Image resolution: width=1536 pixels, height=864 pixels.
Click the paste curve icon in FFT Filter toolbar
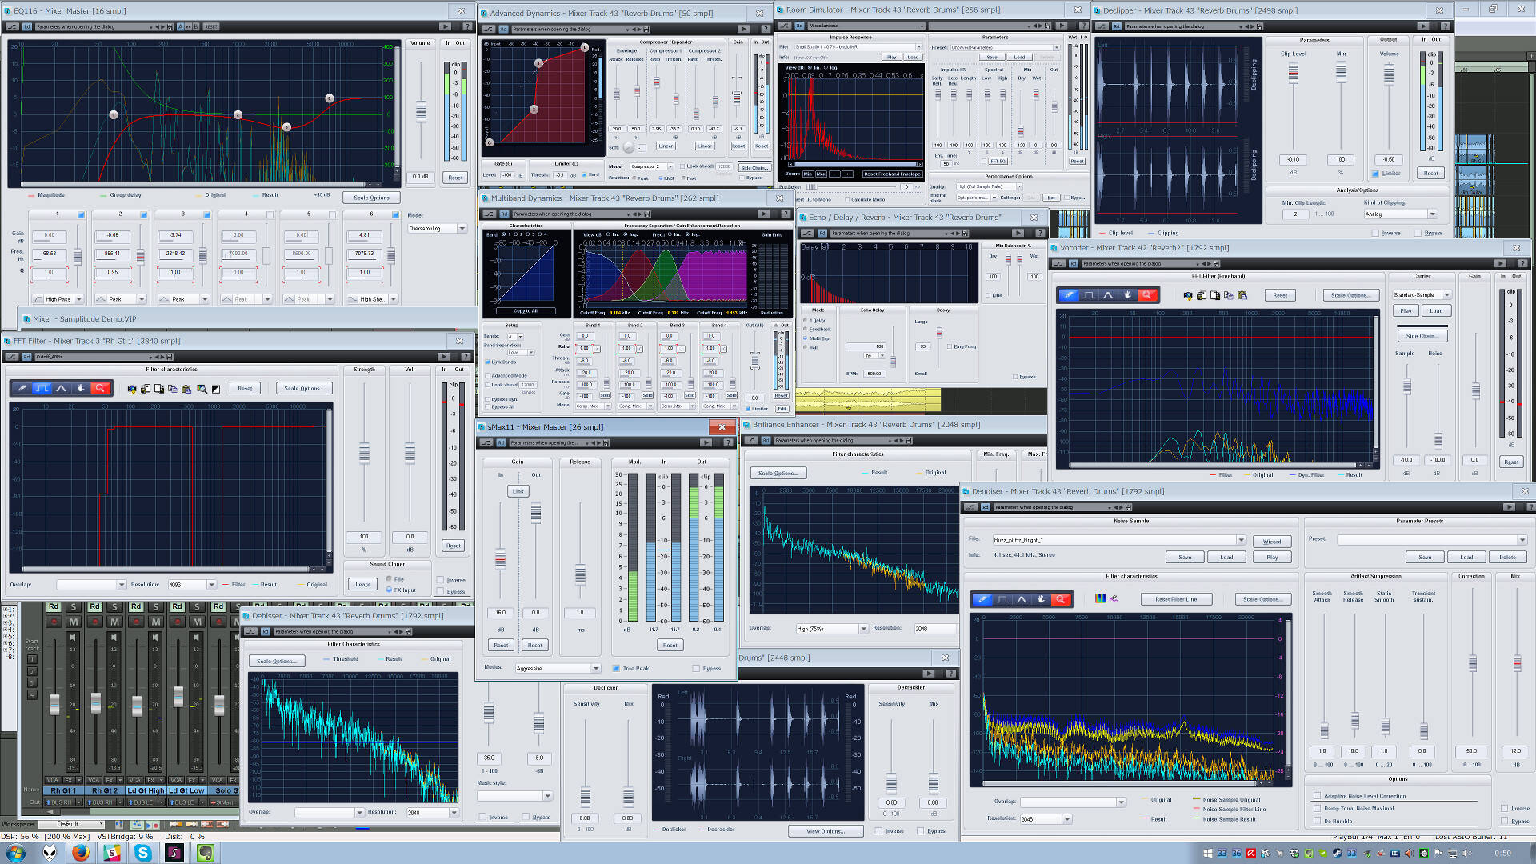186,389
